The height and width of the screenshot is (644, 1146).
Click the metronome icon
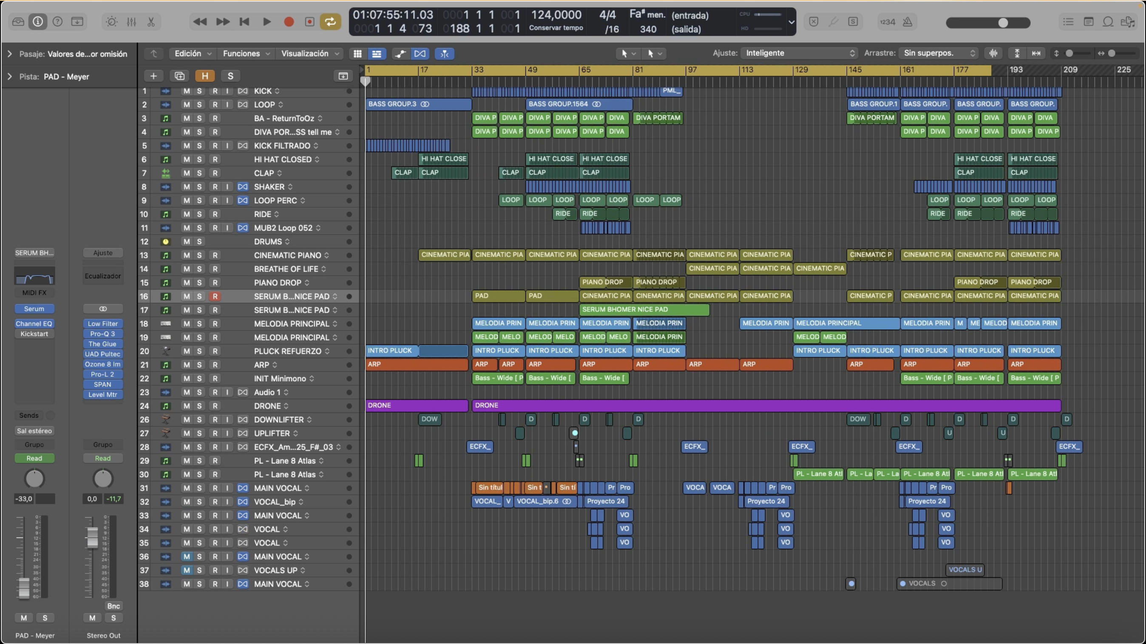click(908, 22)
